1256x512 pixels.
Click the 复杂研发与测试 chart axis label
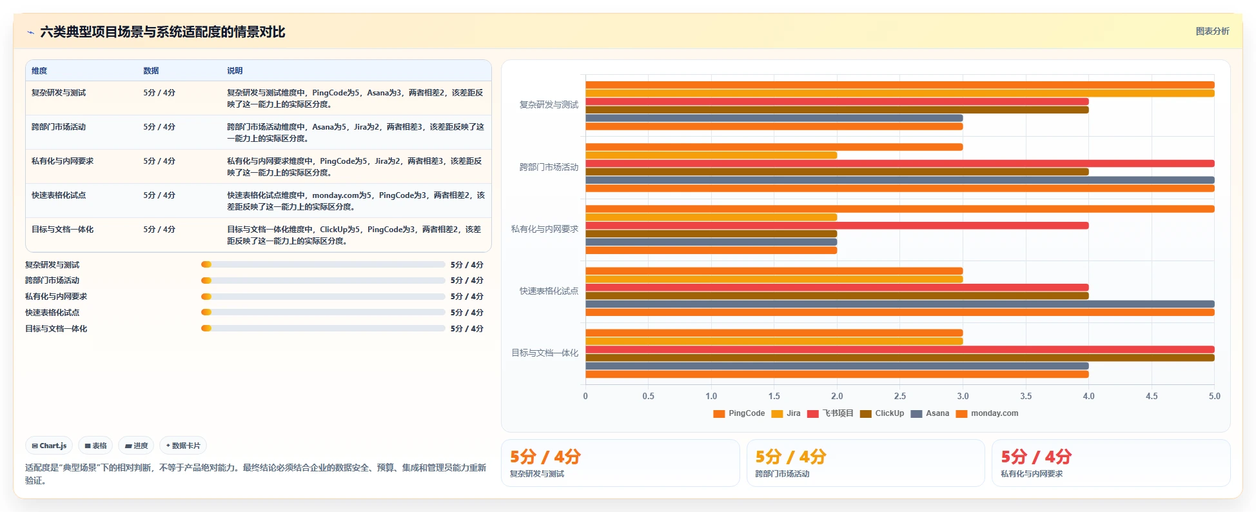pyautogui.click(x=549, y=104)
